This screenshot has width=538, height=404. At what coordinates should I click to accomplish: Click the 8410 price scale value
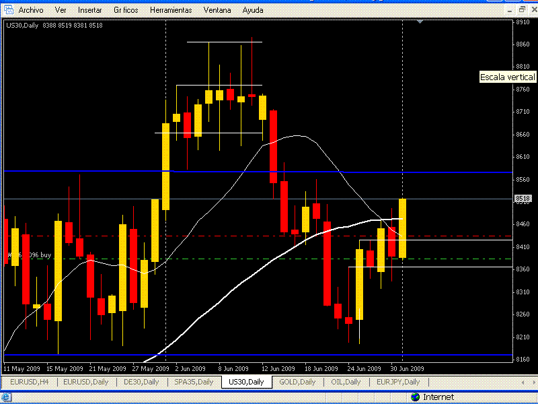523,246
